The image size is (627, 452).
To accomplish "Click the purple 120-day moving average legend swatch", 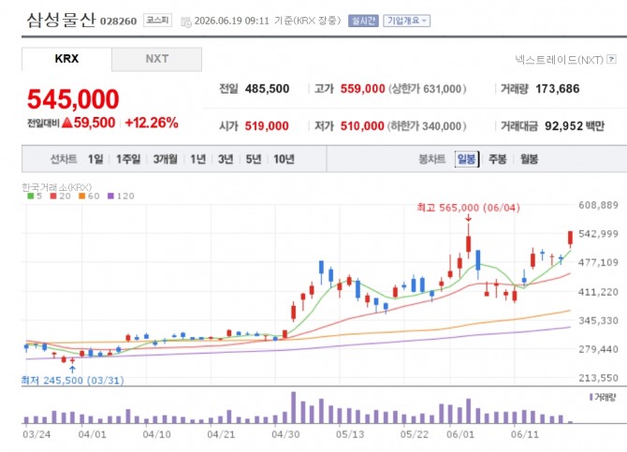I will pos(110,196).
